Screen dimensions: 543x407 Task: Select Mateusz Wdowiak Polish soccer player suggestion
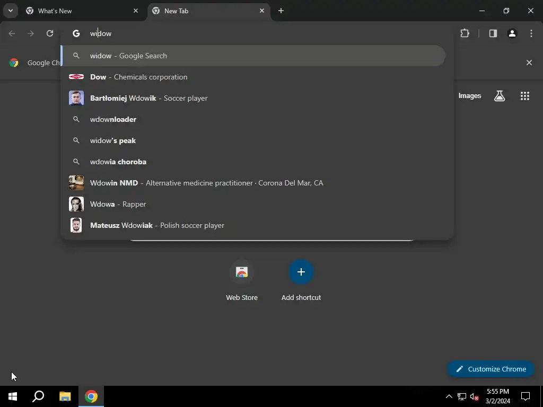(253, 225)
